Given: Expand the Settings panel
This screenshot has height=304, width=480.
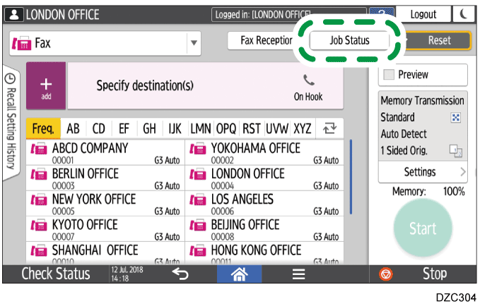Looking at the screenshot, I should coord(423,171).
